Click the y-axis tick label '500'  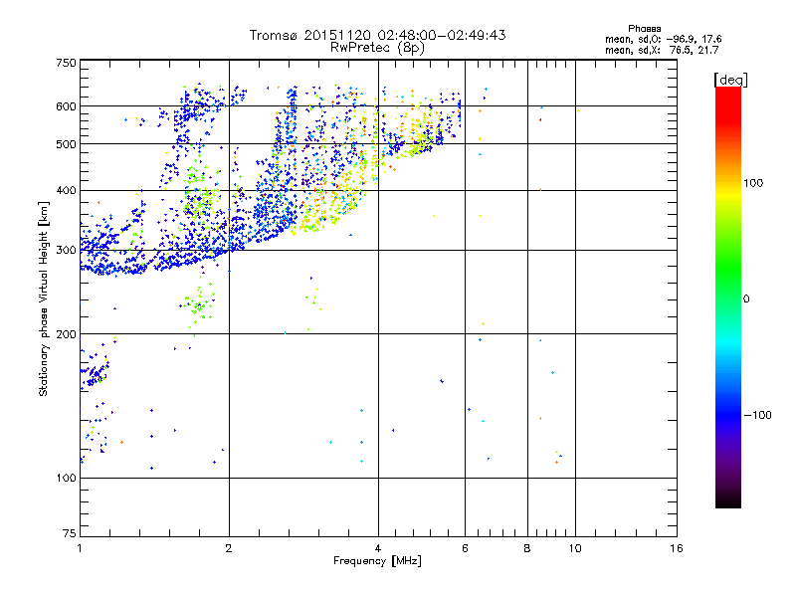pos(66,144)
